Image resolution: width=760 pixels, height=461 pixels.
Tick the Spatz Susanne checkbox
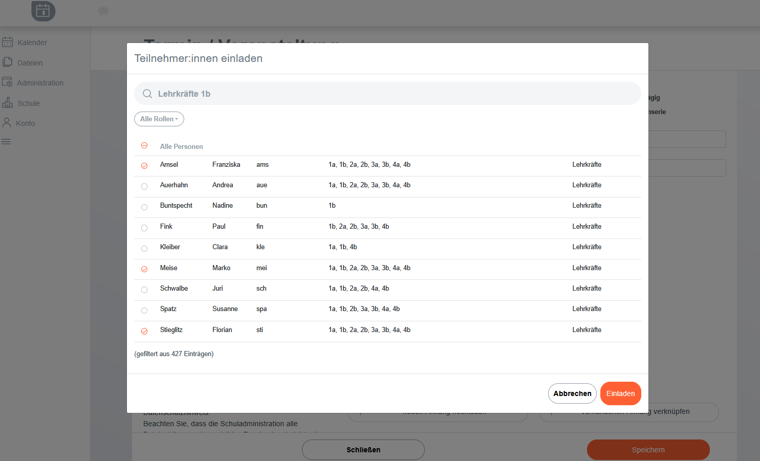(x=144, y=311)
